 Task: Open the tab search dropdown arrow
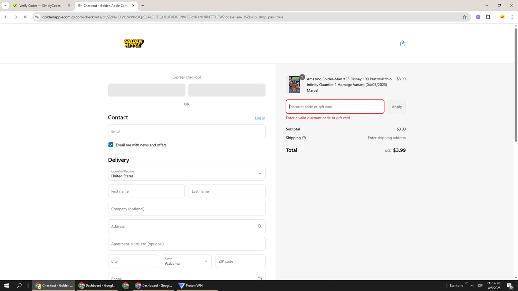5,6
